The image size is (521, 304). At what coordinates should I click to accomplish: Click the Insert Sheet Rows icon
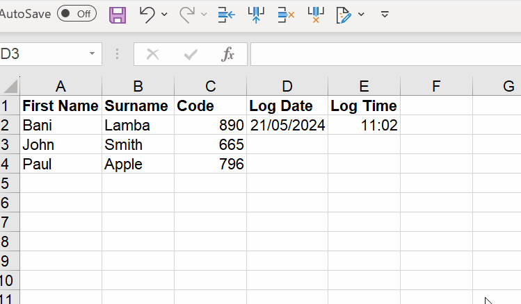[x=226, y=14]
